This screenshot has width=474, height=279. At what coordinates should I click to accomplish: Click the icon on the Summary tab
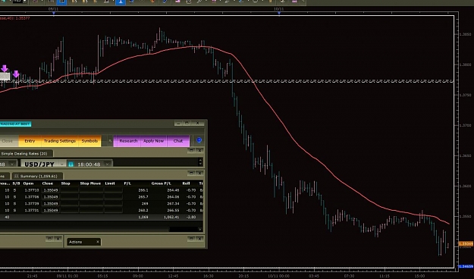tap(17, 176)
